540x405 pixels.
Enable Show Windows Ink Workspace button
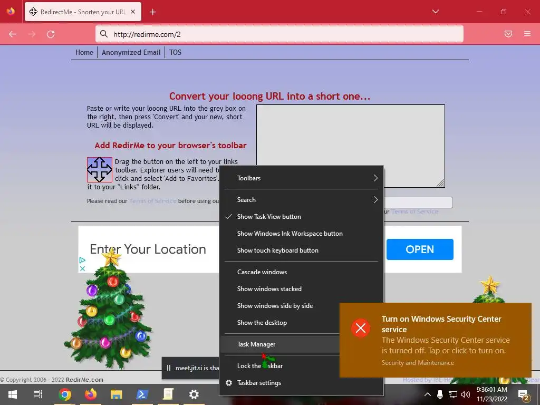pos(301,234)
